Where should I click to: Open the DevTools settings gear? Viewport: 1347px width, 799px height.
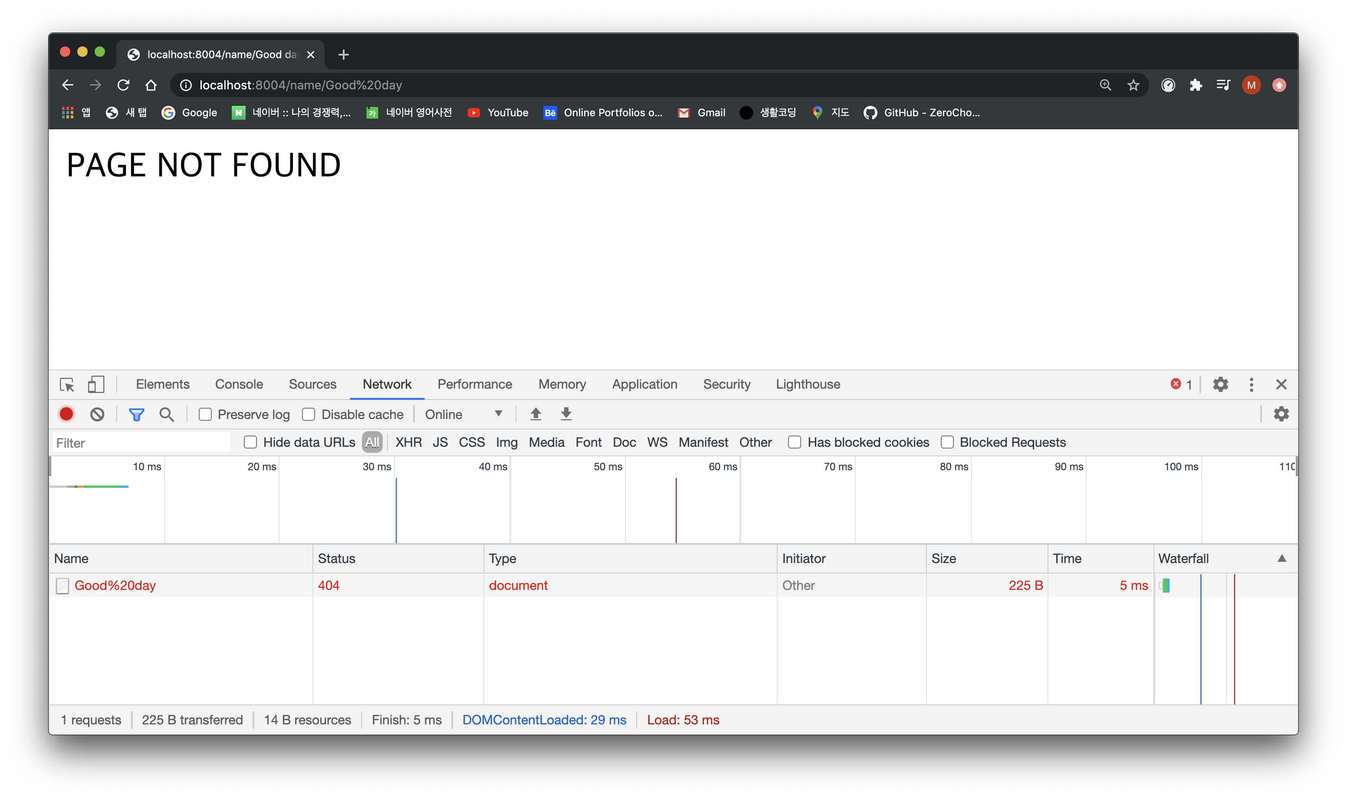coord(1220,384)
